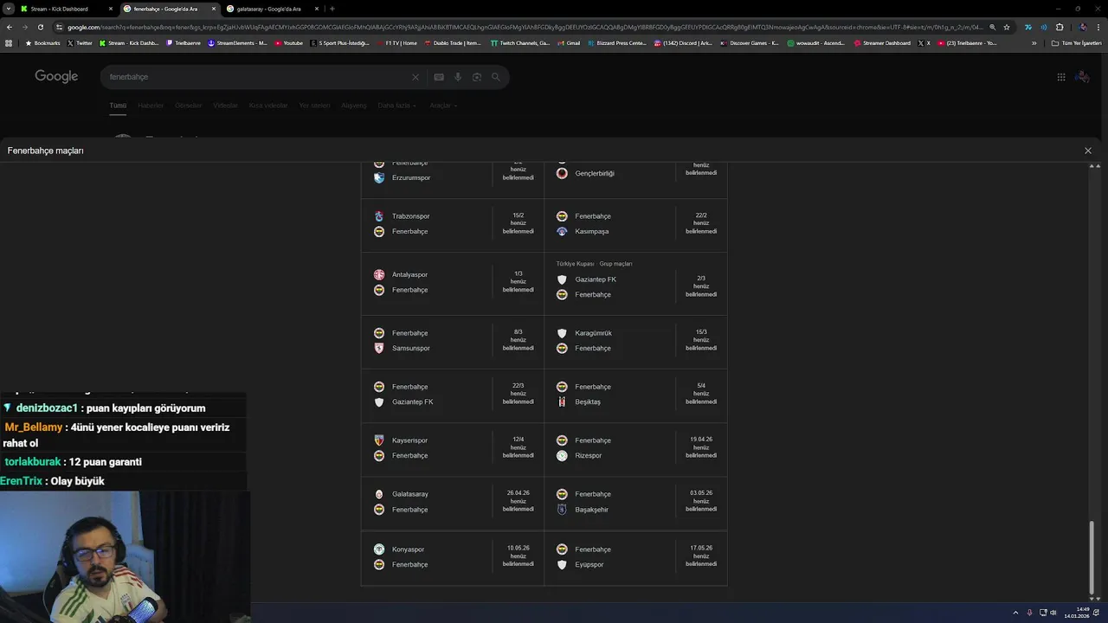This screenshot has height=623, width=1108.
Task: Open the Araçlar dropdown
Action: 443,106
